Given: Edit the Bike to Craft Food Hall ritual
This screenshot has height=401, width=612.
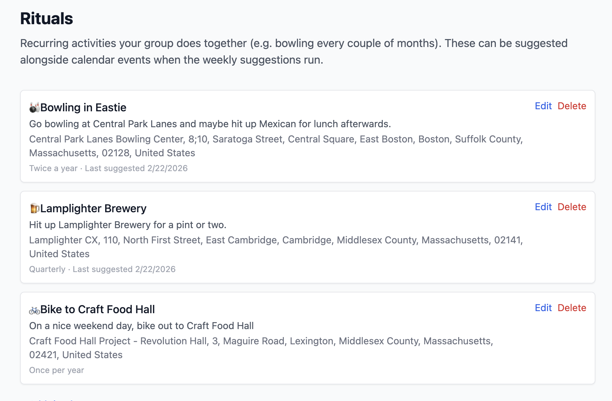Looking at the screenshot, I should [543, 308].
